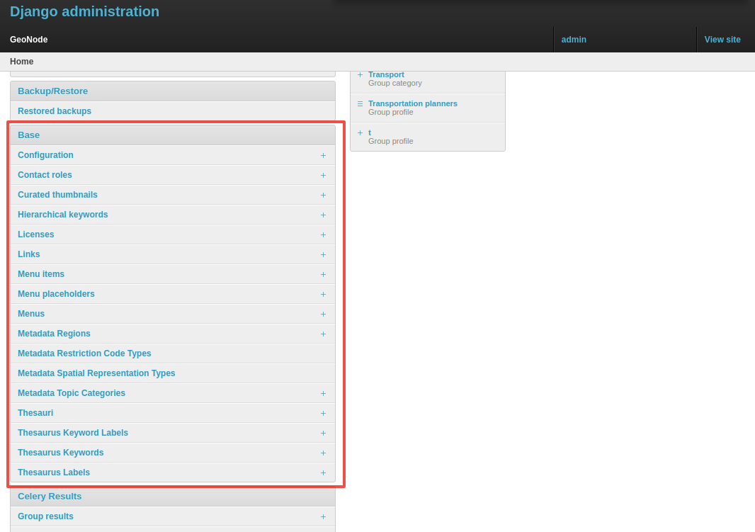This screenshot has width=755, height=532.
Task: Add a Menu placeholder using its plus icon
Action: tap(323, 294)
